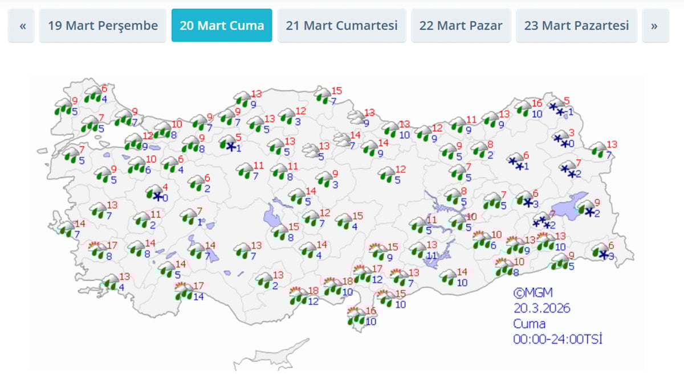
Task: Select the rain icon showing 13 and 2
Action: 264,280
